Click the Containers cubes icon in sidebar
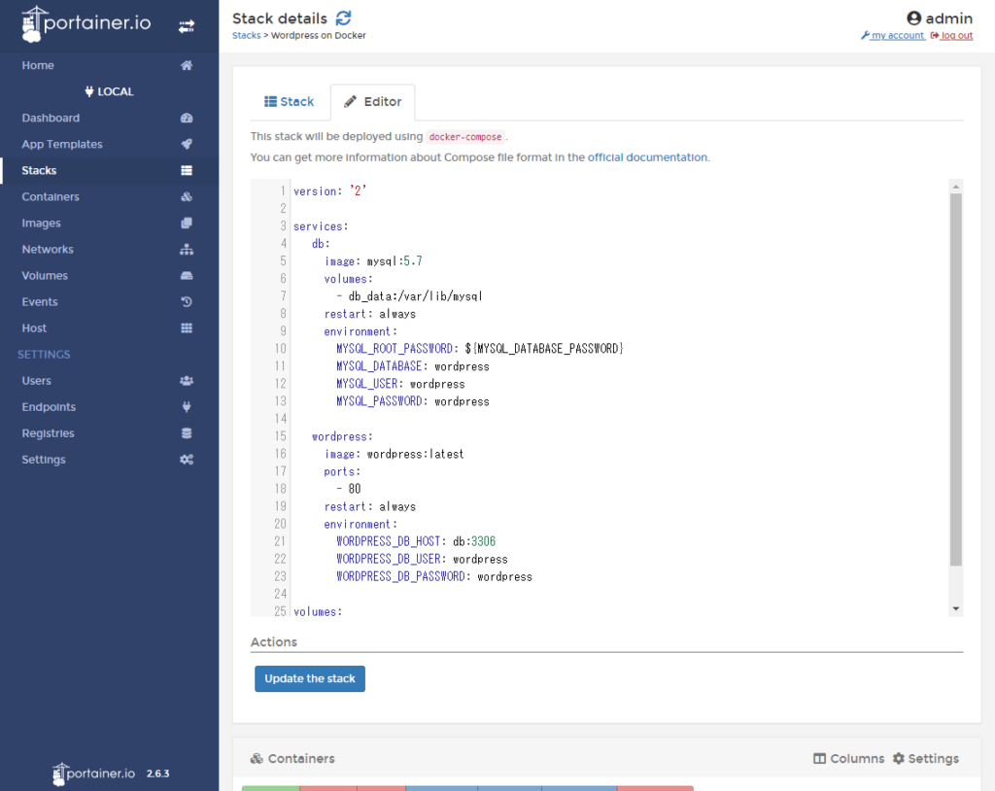The image size is (995, 791). (x=187, y=197)
